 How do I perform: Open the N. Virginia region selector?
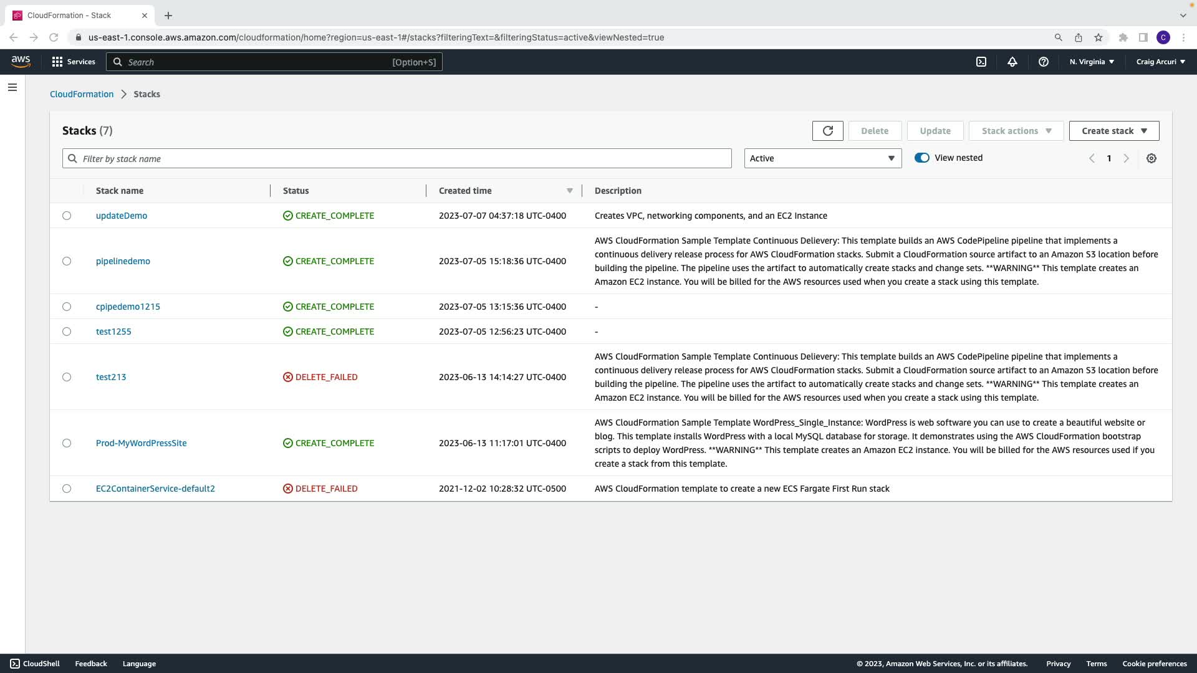1091,62
